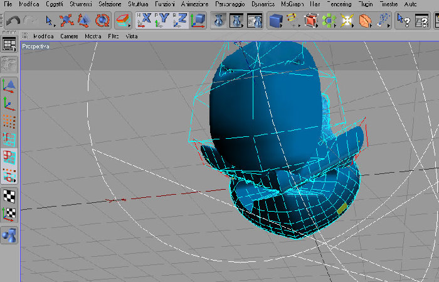This screenshot has height=282, width=439.
Task: Open the viewport Camere menu
Action: (69, 36)
